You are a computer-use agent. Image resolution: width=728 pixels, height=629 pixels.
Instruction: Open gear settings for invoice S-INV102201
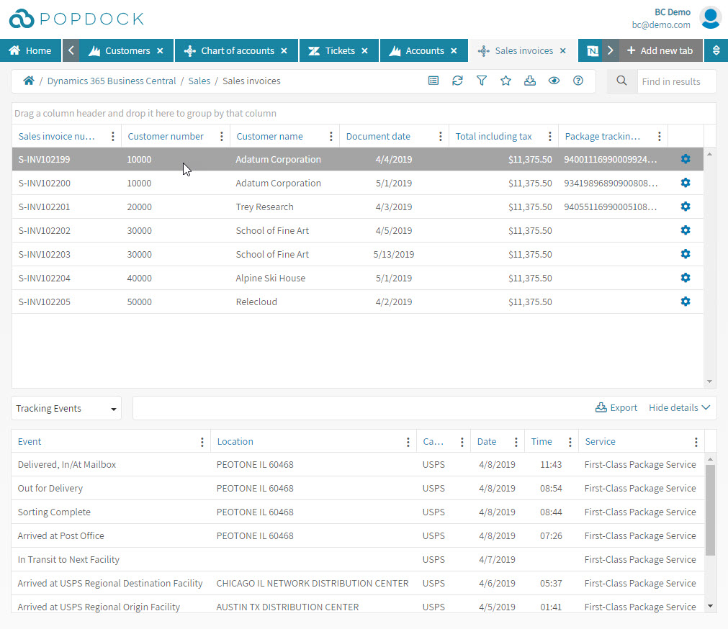tap(686, 207)
